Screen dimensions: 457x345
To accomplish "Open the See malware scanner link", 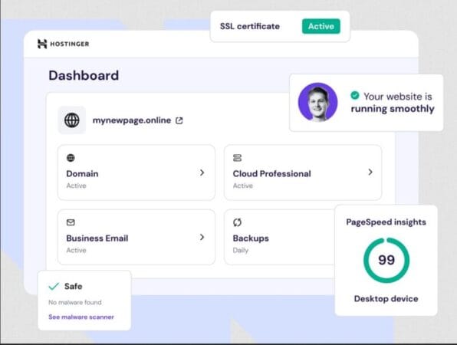I will [81, 317].
